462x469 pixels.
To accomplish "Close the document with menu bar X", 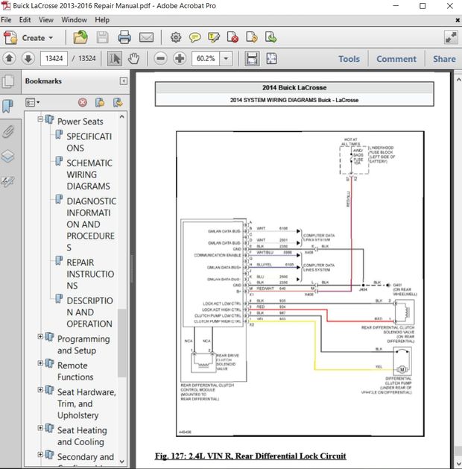I will tap(458, 20).
